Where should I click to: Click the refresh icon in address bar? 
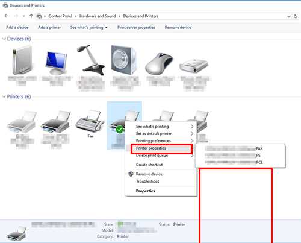point(296,16)
